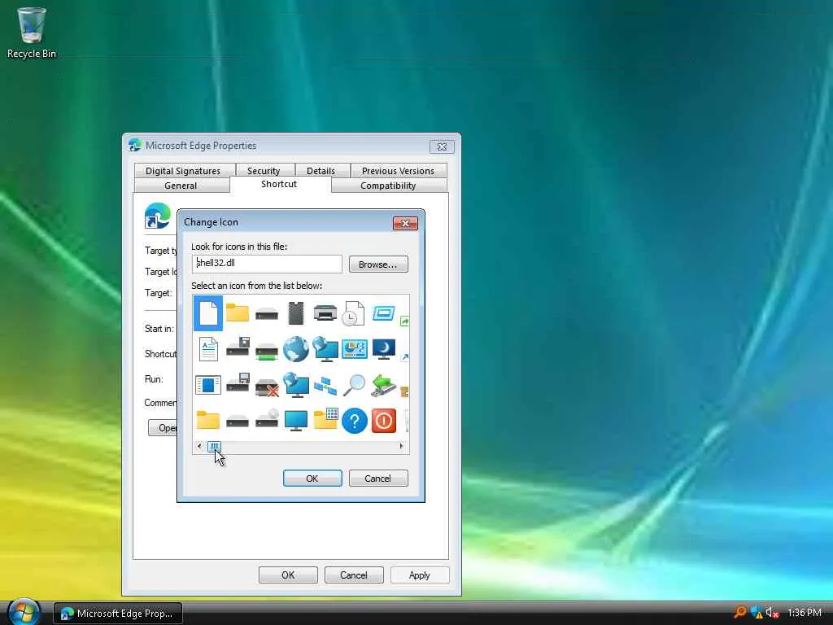Select the blue window frame icon
This screenshot has width=833, height=625.
click(384, 312)
